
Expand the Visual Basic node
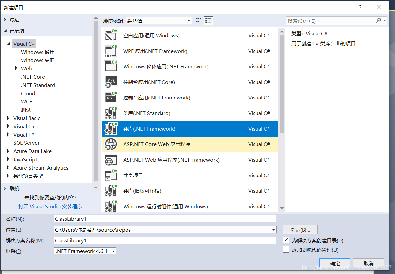pos(8,118)
